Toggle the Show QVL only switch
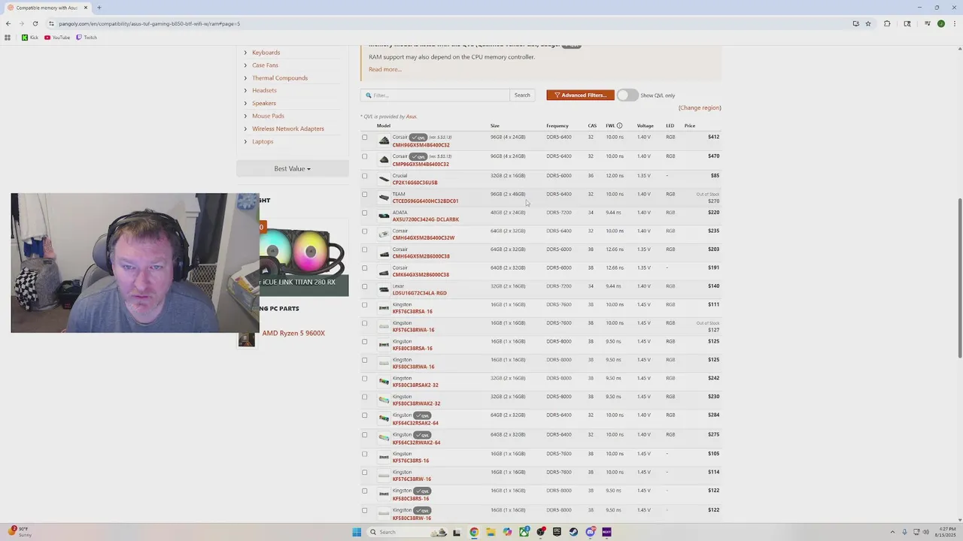Image resolution: width=963 pixels, height=541 pixels. (x=627, y=95)
